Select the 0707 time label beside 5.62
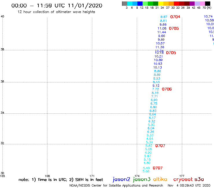The width and height of the screenshot is (214, 188). (160, 146)
